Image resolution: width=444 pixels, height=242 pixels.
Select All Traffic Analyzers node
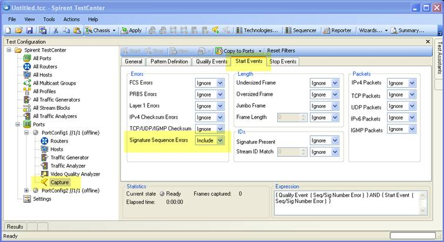55,116
